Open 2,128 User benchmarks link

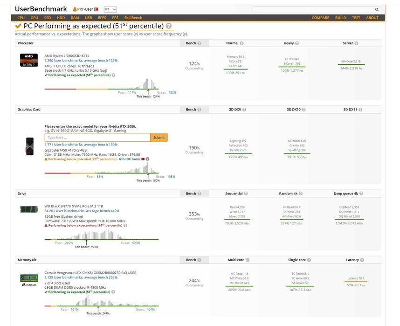click(x=81, y=277)
